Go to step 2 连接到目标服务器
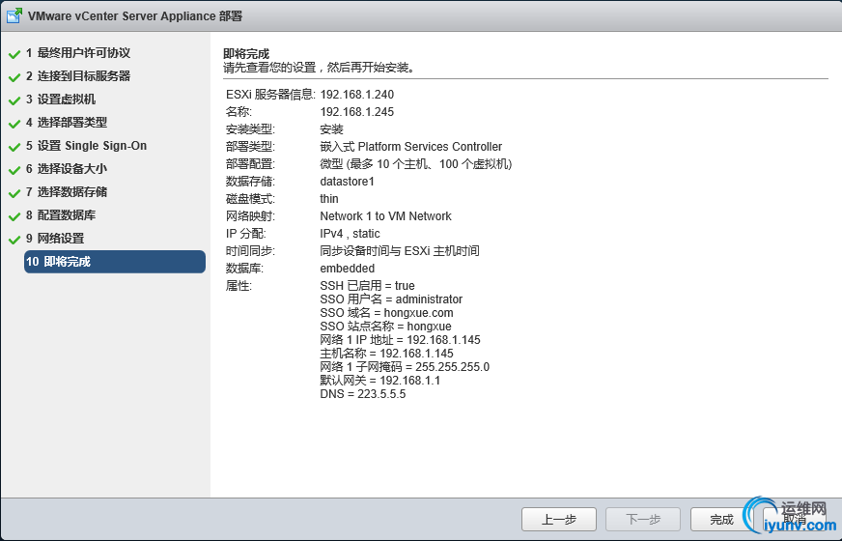 (x=78, y=75)
